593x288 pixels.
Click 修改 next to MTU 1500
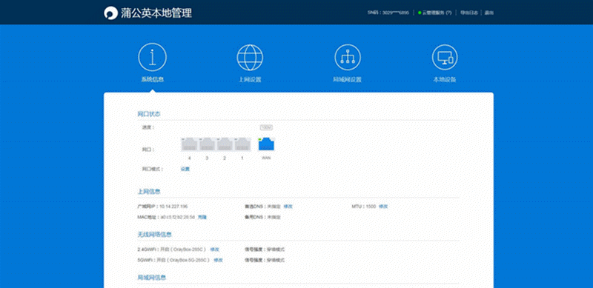point(383,207)
